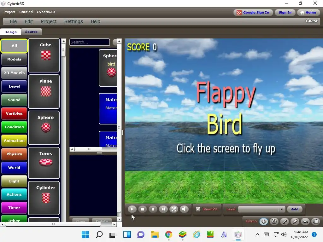Filter by Physics category
The image size is (323, 242).
coord(14,154)
